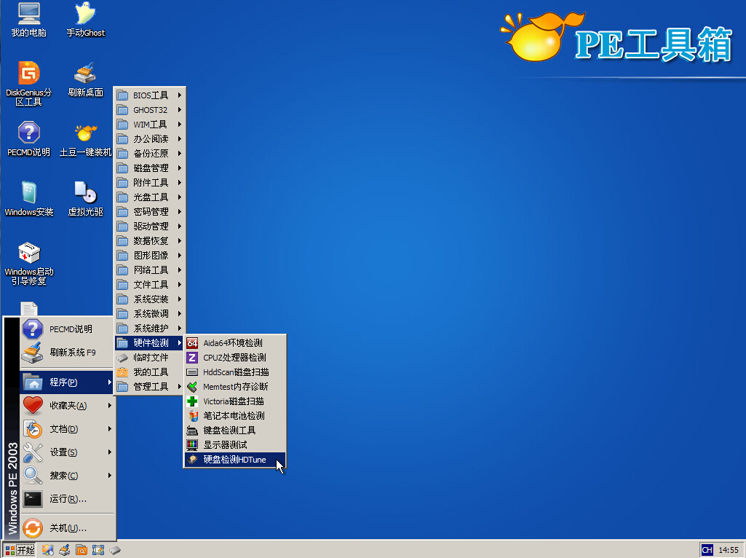
Task: Open the 虚拟光驱 desktop icon
Action: pyautogui.click(x=86, y=199)
